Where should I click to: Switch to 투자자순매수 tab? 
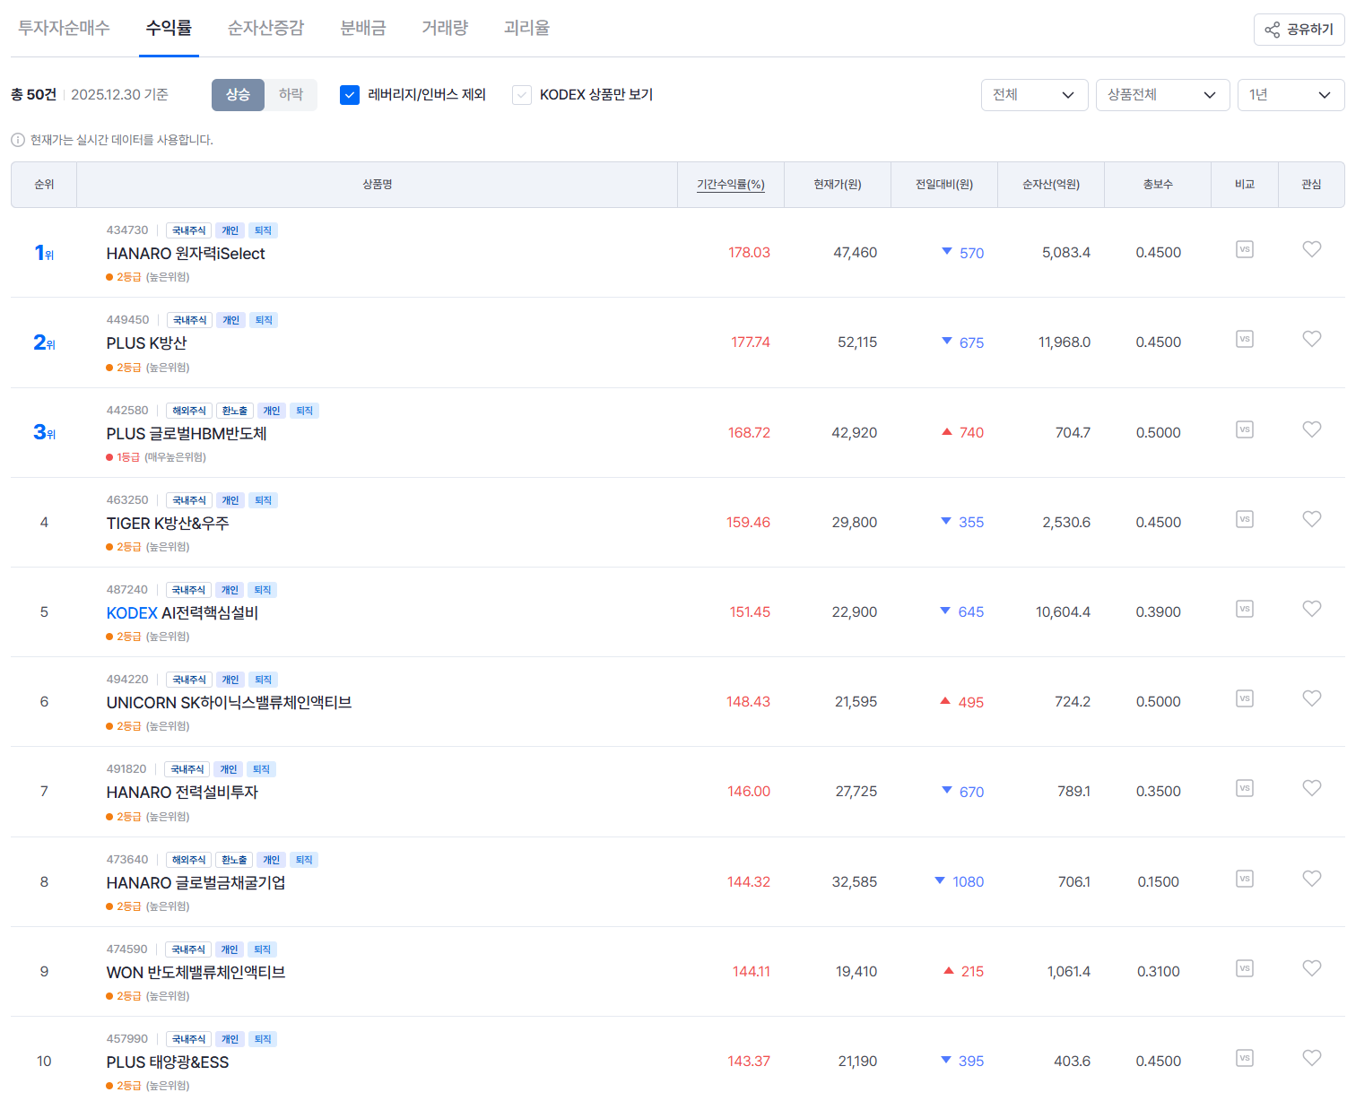64,28
